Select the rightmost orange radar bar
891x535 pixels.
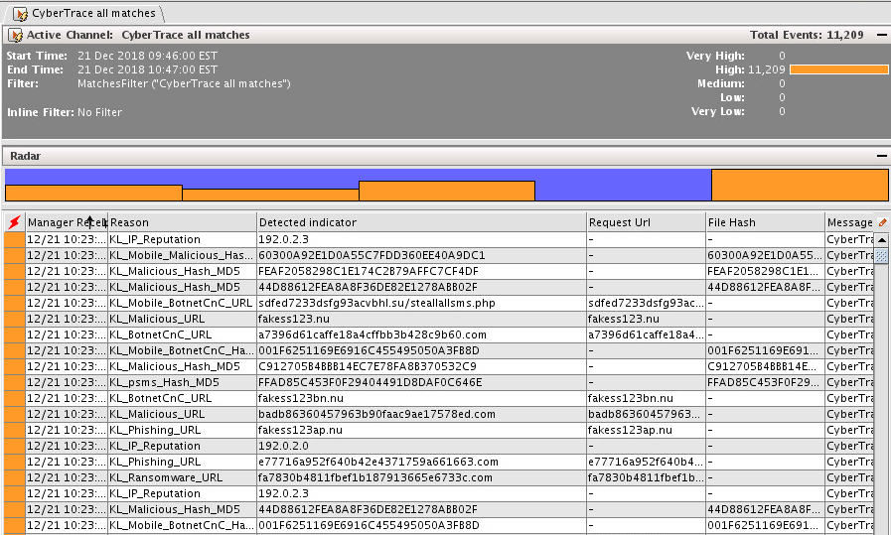click(800, 186)
